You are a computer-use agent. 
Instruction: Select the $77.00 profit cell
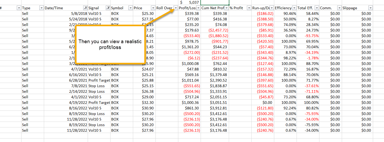click(x=189, y=19)
